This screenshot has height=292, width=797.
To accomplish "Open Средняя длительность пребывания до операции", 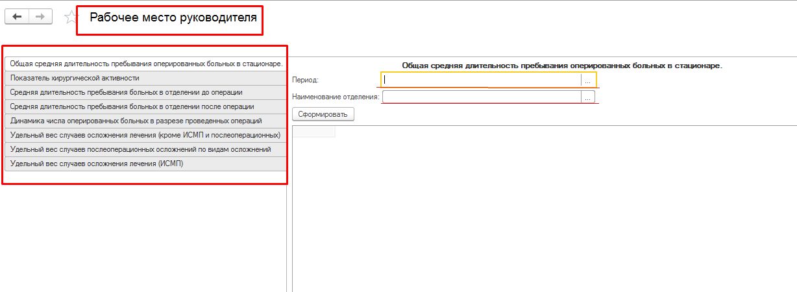I will 146,92.
